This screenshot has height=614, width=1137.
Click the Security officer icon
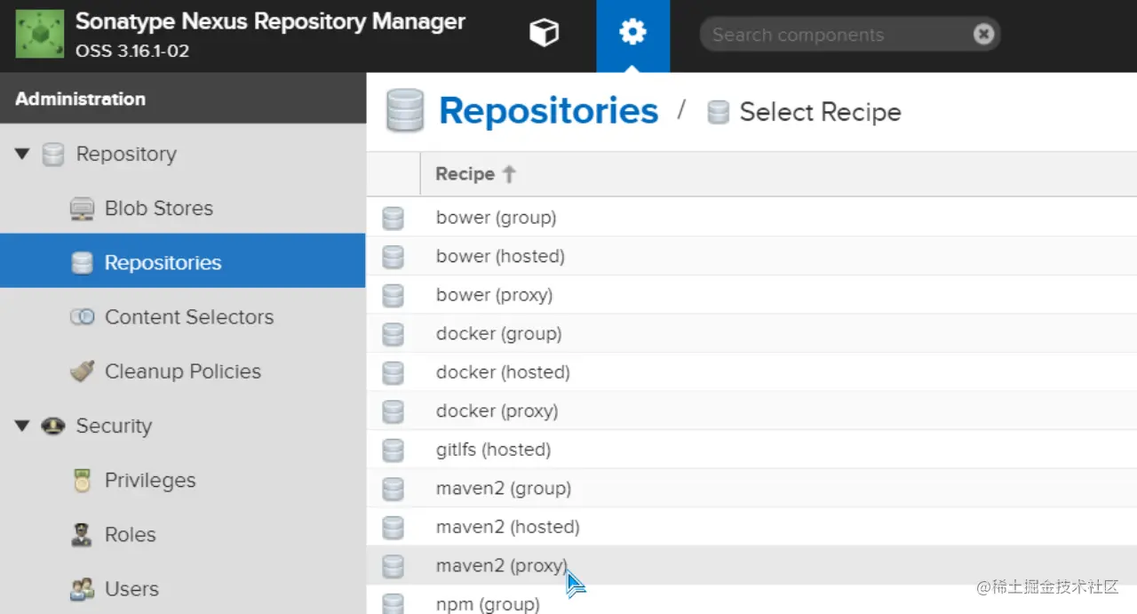[x=53, y=427]
